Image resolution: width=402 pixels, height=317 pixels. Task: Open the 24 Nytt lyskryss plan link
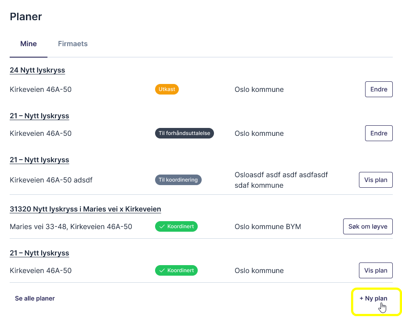(37, 70)
